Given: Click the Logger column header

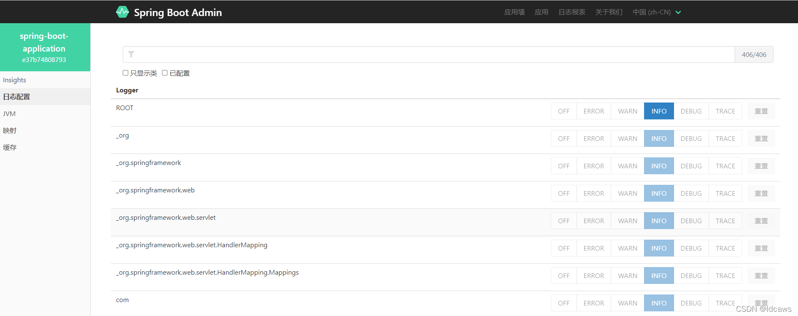Looking at the screenshot, I should (x=127, y=90).
